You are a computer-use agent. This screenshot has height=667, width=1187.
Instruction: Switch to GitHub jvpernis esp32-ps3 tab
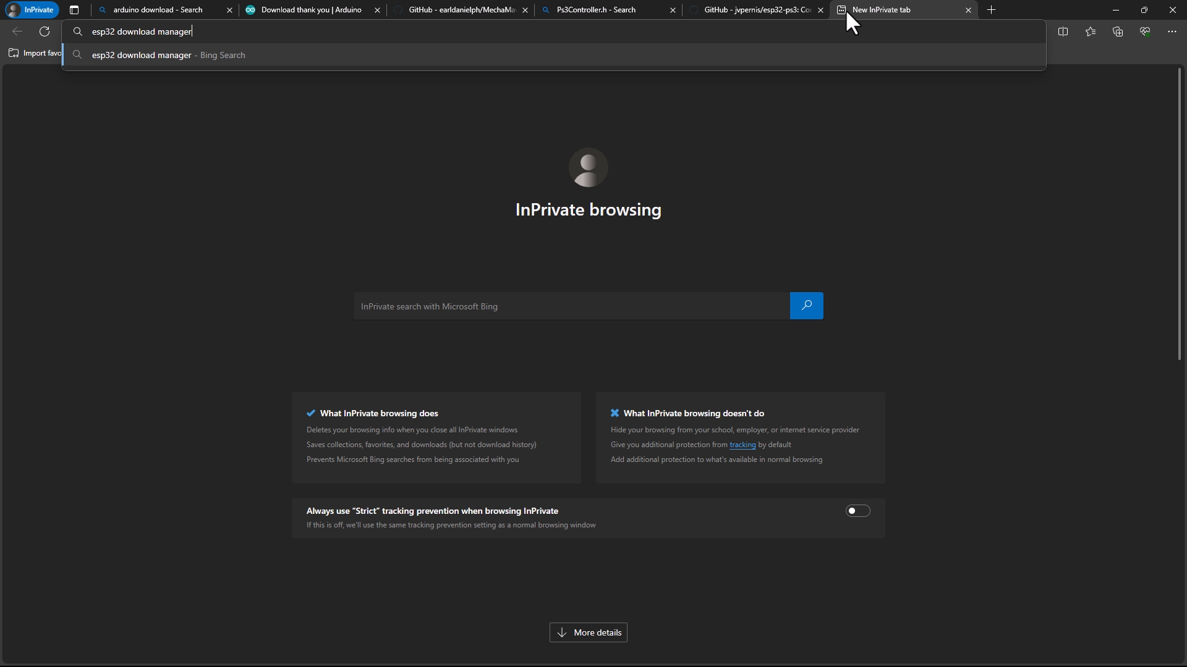pyautogui.click(x=757, y=10)
